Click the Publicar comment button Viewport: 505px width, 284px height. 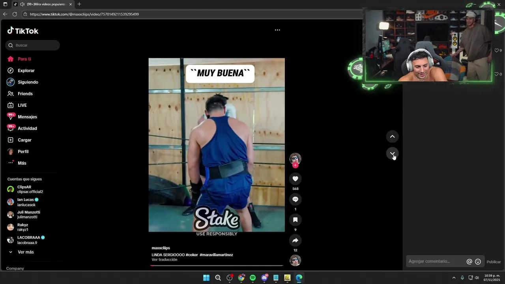[494, 262]
